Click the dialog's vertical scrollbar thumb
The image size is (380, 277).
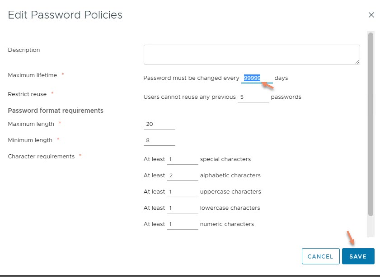371,124
